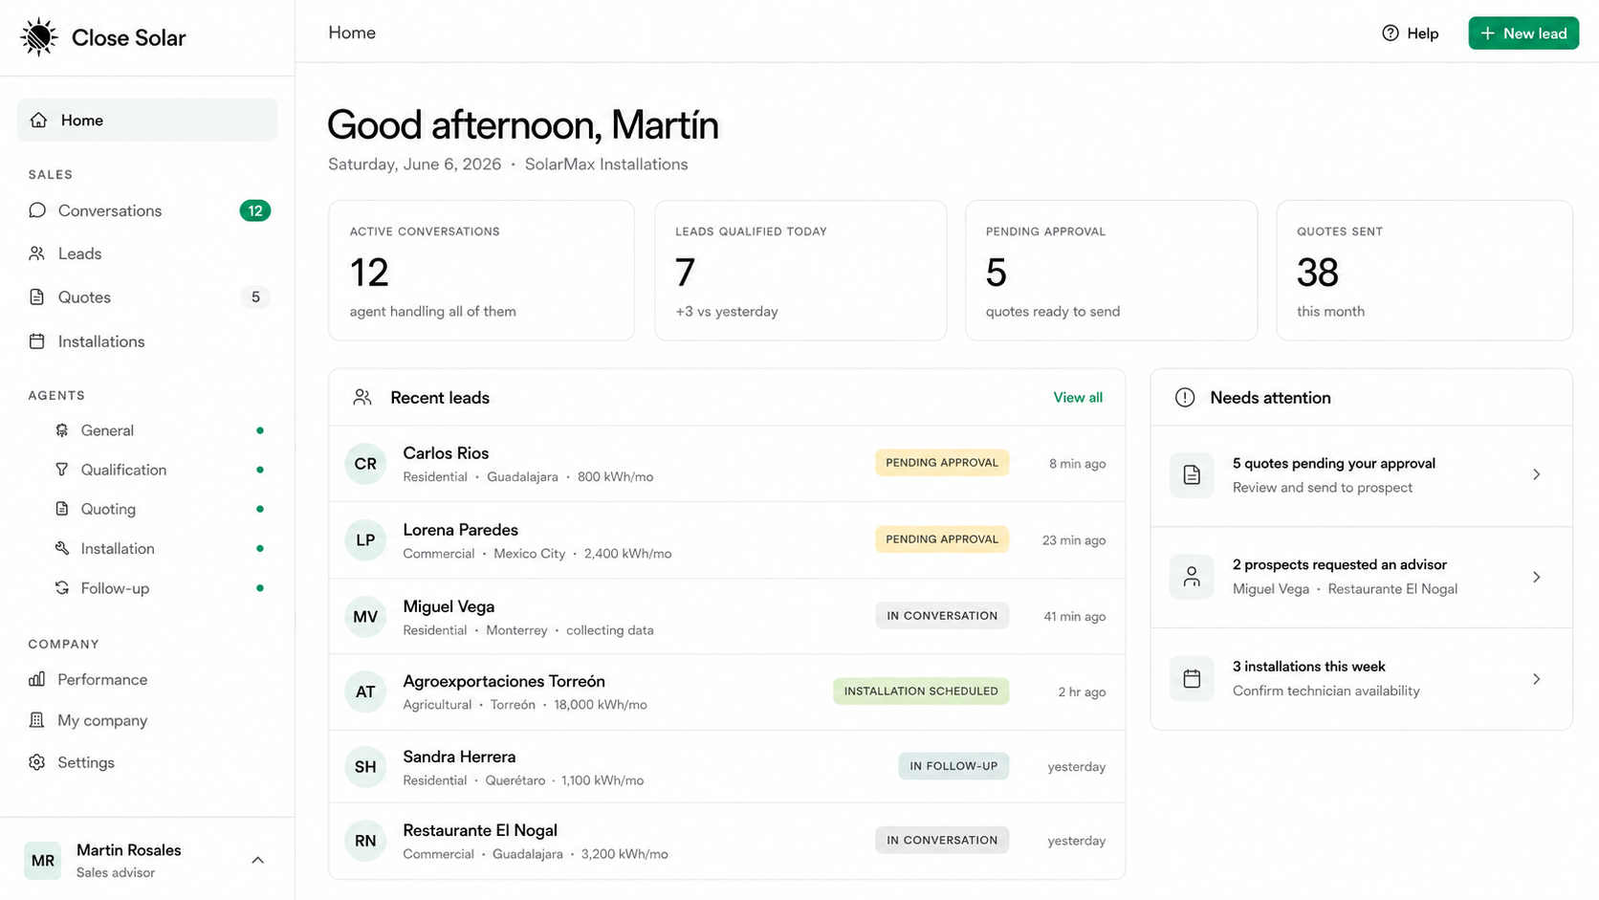Click the Installation wrench icon

(x=62, y=548)
